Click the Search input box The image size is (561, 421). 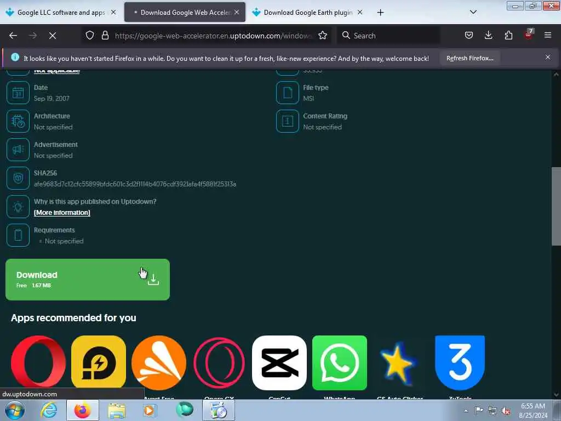tap(388, 36)
